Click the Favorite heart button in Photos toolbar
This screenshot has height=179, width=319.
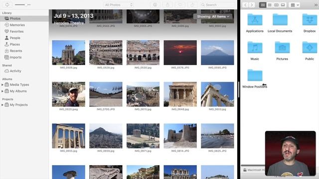pyautogui.click(x=180, y=4)
